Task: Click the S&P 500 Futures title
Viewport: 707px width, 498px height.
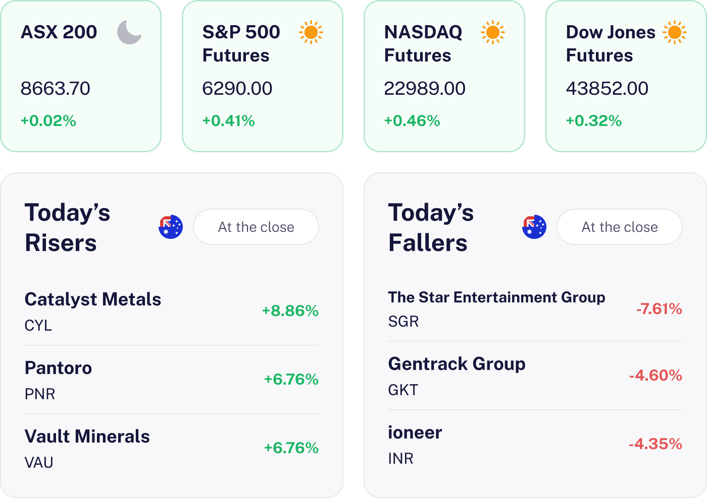Action: pyautogui.click(x=241, y=43)
